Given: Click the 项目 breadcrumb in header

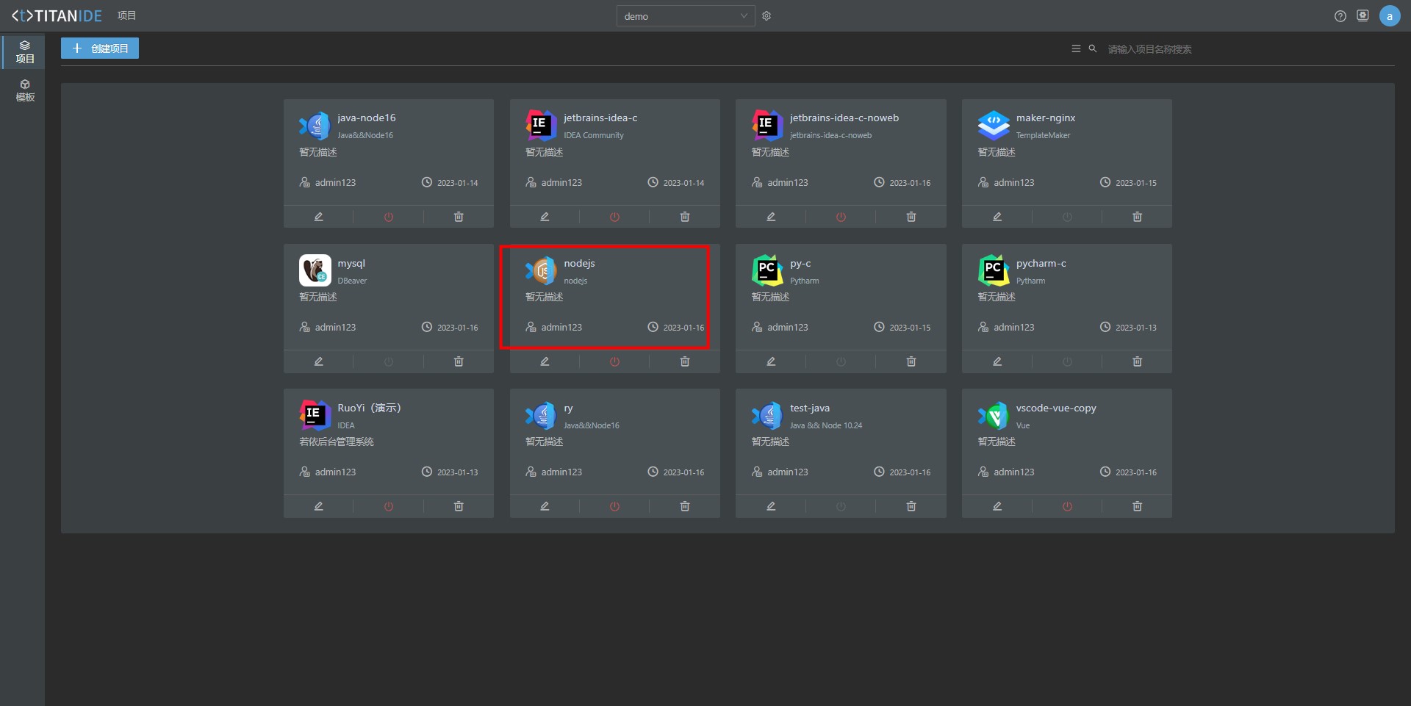Looking at the screenshot, I should (x=126, y=15).
